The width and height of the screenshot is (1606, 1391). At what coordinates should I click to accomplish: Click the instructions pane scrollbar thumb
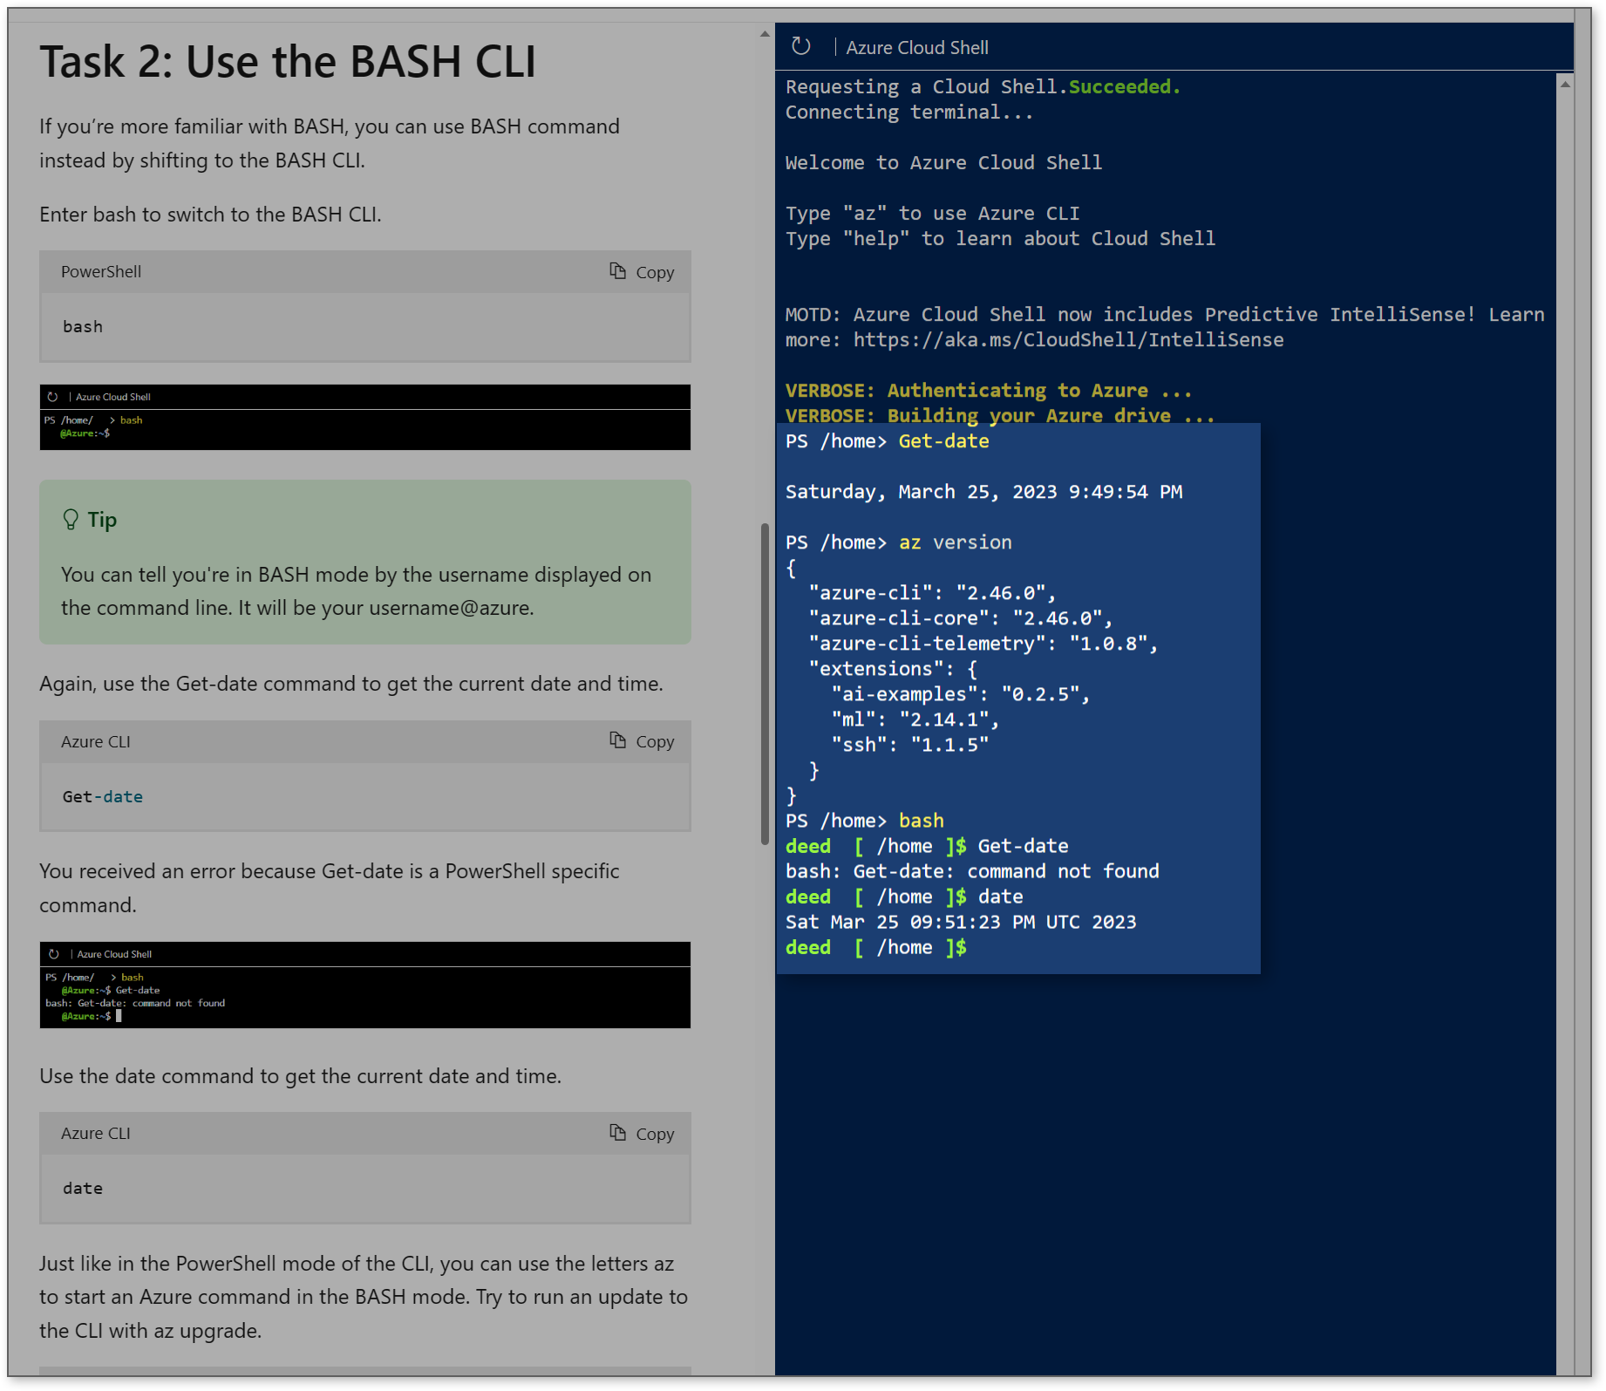point(765,685)
